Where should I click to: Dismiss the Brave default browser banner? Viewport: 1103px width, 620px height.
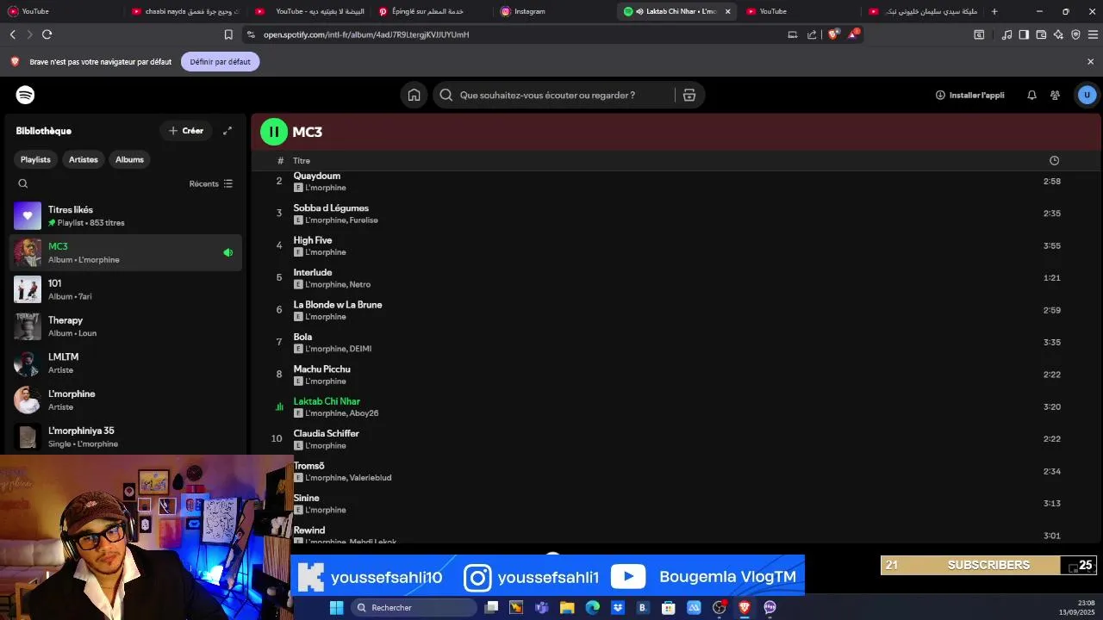click(1090, 62)
